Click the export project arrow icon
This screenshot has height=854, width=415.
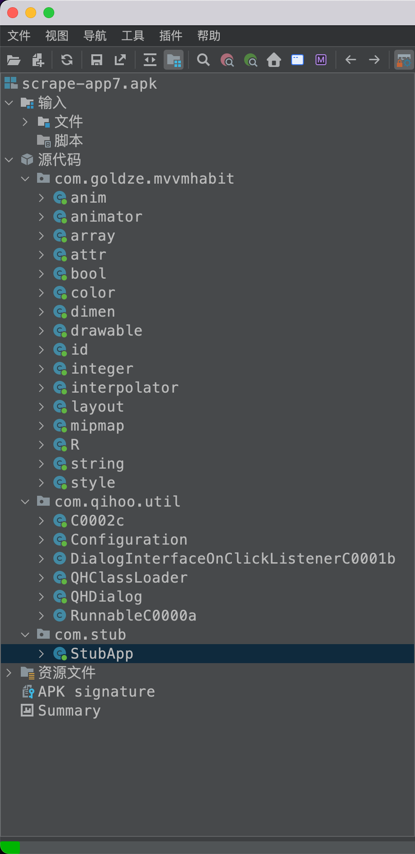pos(120,60)
